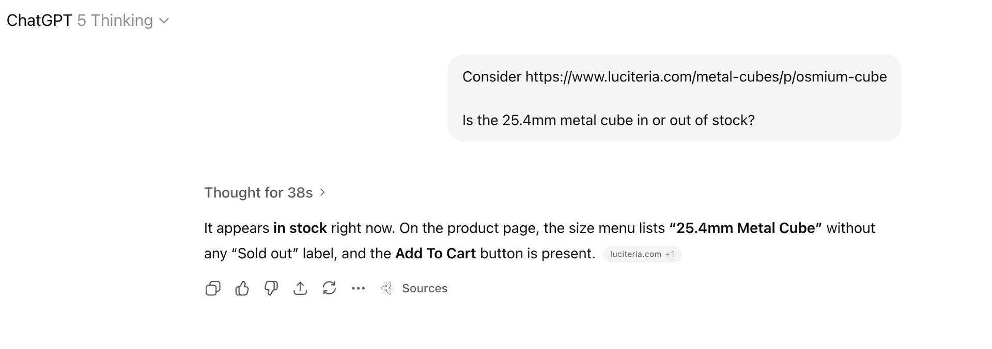Viewport: 992px width, 349px height.
Task: Click the chevron beside 5 Thinking
Action: 164,22
